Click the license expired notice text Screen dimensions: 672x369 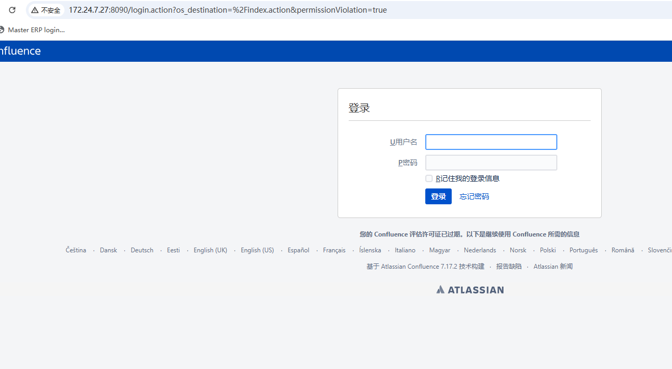(470, 234)
